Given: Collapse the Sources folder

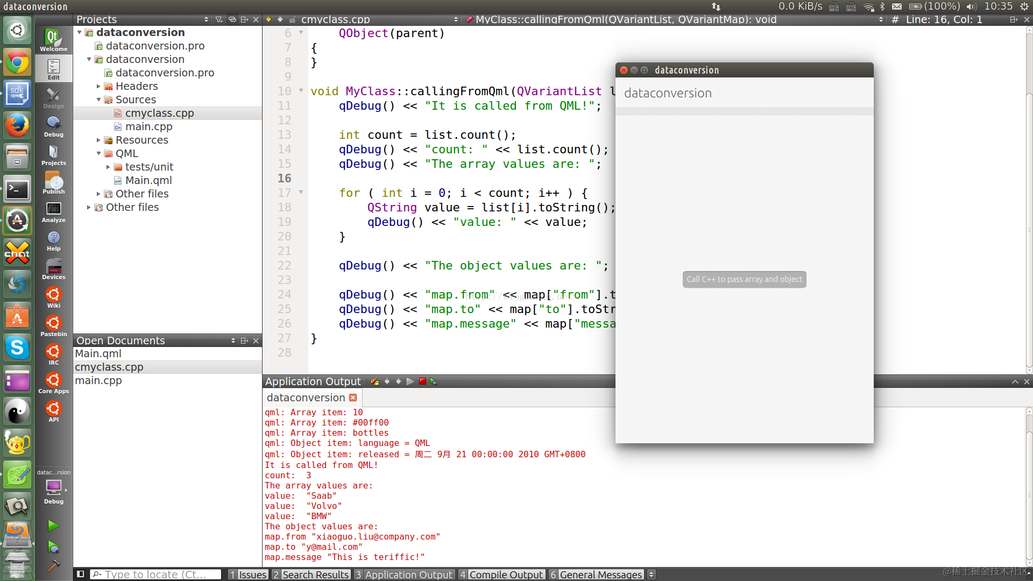Looking at the screenshot, I should (x=98, y=100).
